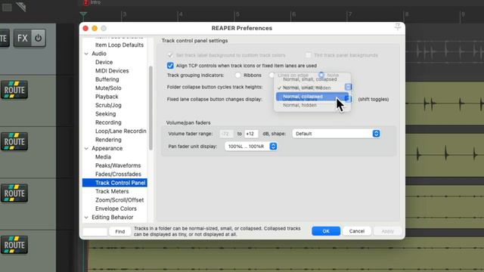This screenshot has height=272, width=484.
Task: Select MIDI Devices in tree
Action: pos(112,71)
